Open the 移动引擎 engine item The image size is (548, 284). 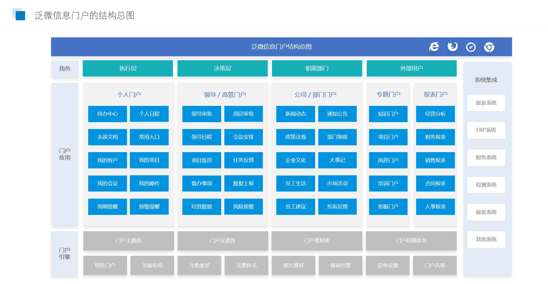coord(341,265)
